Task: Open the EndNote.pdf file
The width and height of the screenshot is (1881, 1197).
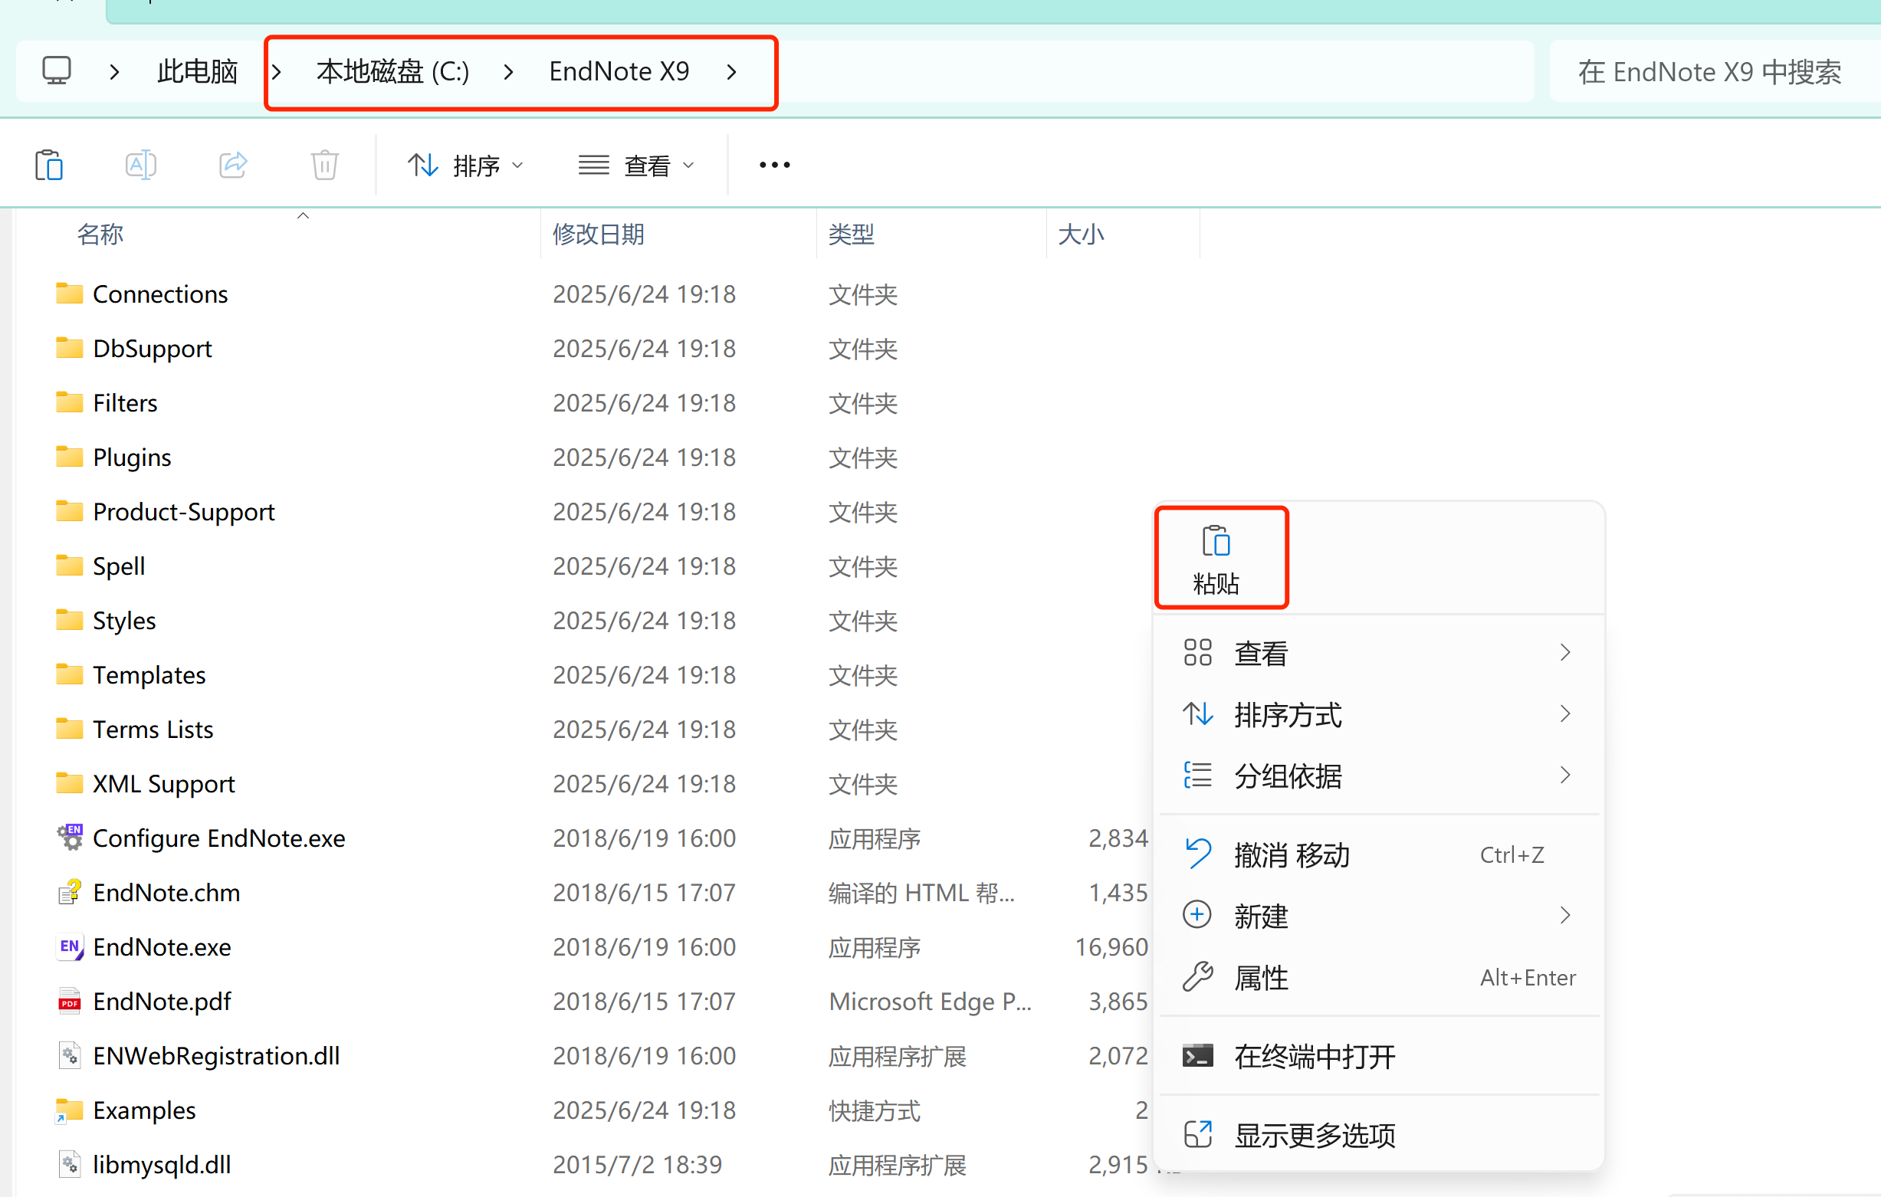Action: tap(161, 1001)
